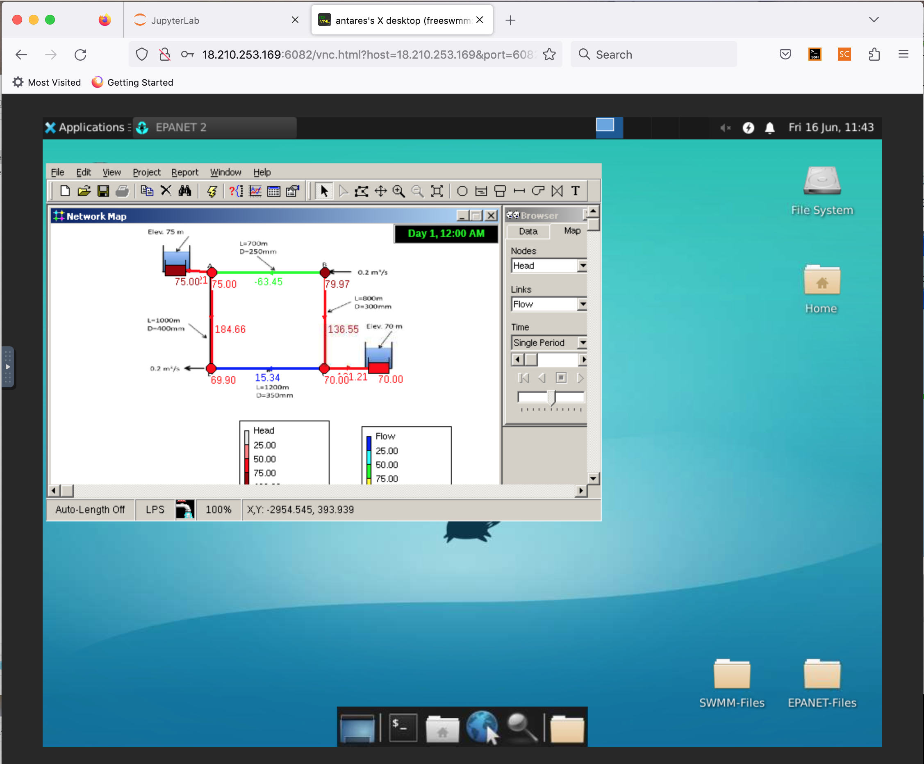
Task: Toggle the muted volume icon in the panel
Action: point(726,127)
